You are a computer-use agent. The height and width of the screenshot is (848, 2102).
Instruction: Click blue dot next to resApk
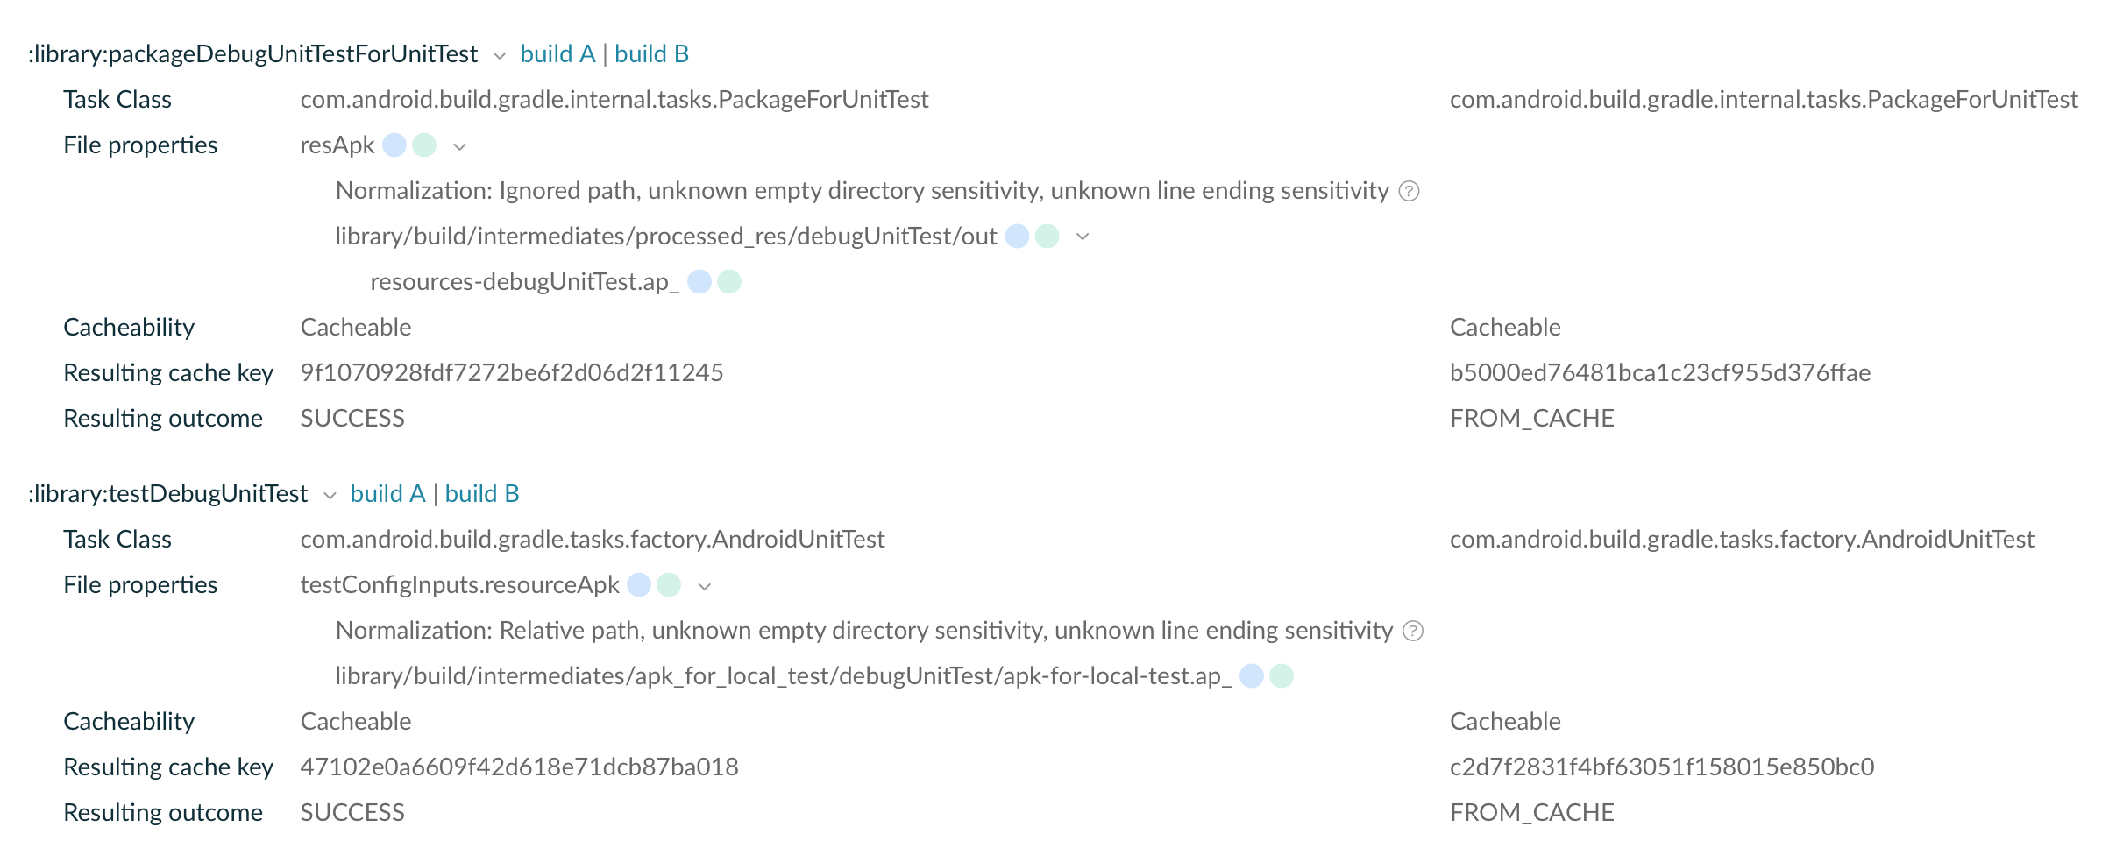click(394, 145)
